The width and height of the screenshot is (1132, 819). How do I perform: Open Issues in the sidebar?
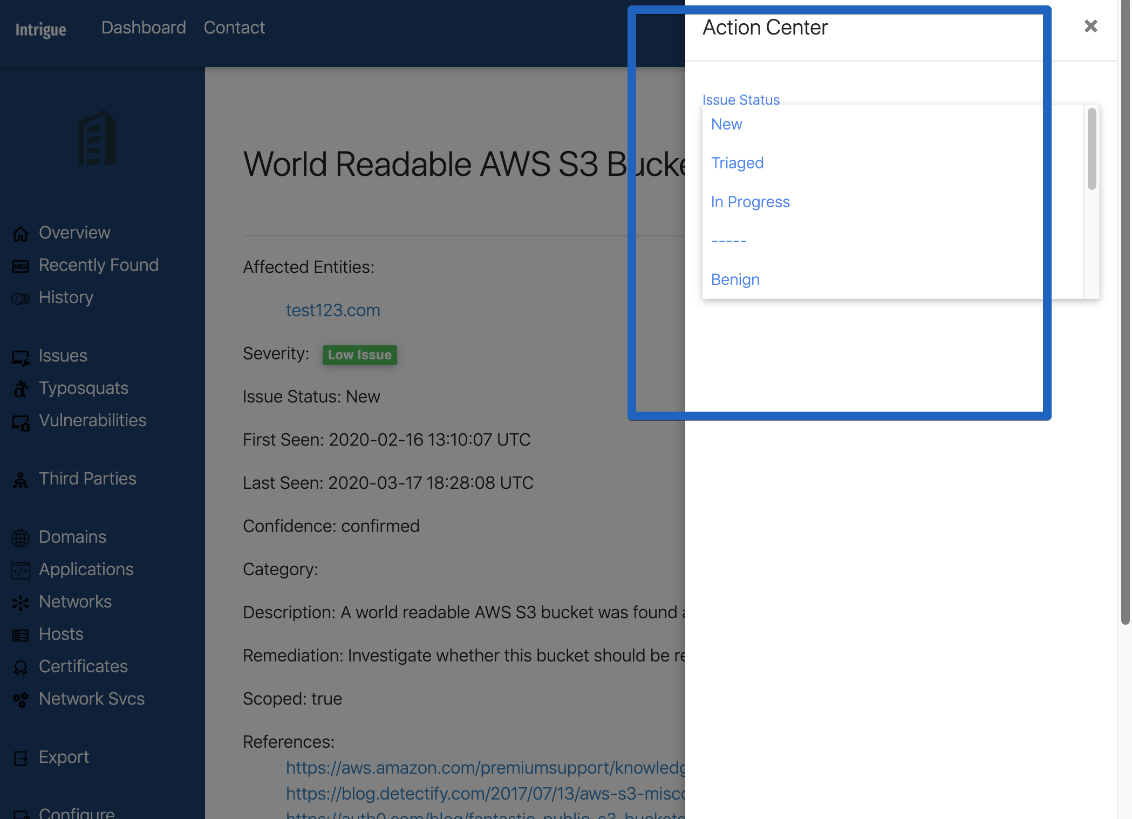63,356
